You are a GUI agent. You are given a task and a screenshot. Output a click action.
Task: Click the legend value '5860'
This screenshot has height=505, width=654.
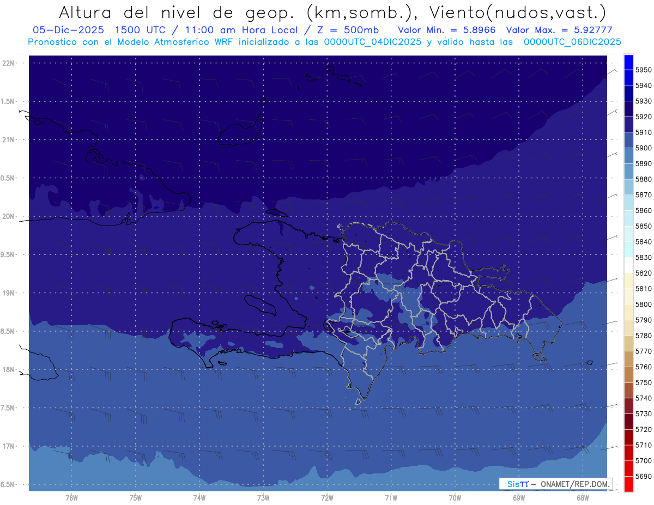[x=643, y=210]
